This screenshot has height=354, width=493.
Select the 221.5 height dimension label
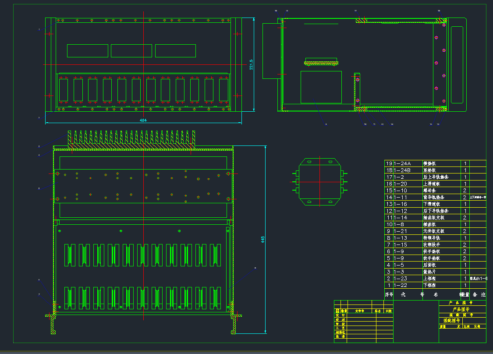pyautogui.click(x=251, y=64)
